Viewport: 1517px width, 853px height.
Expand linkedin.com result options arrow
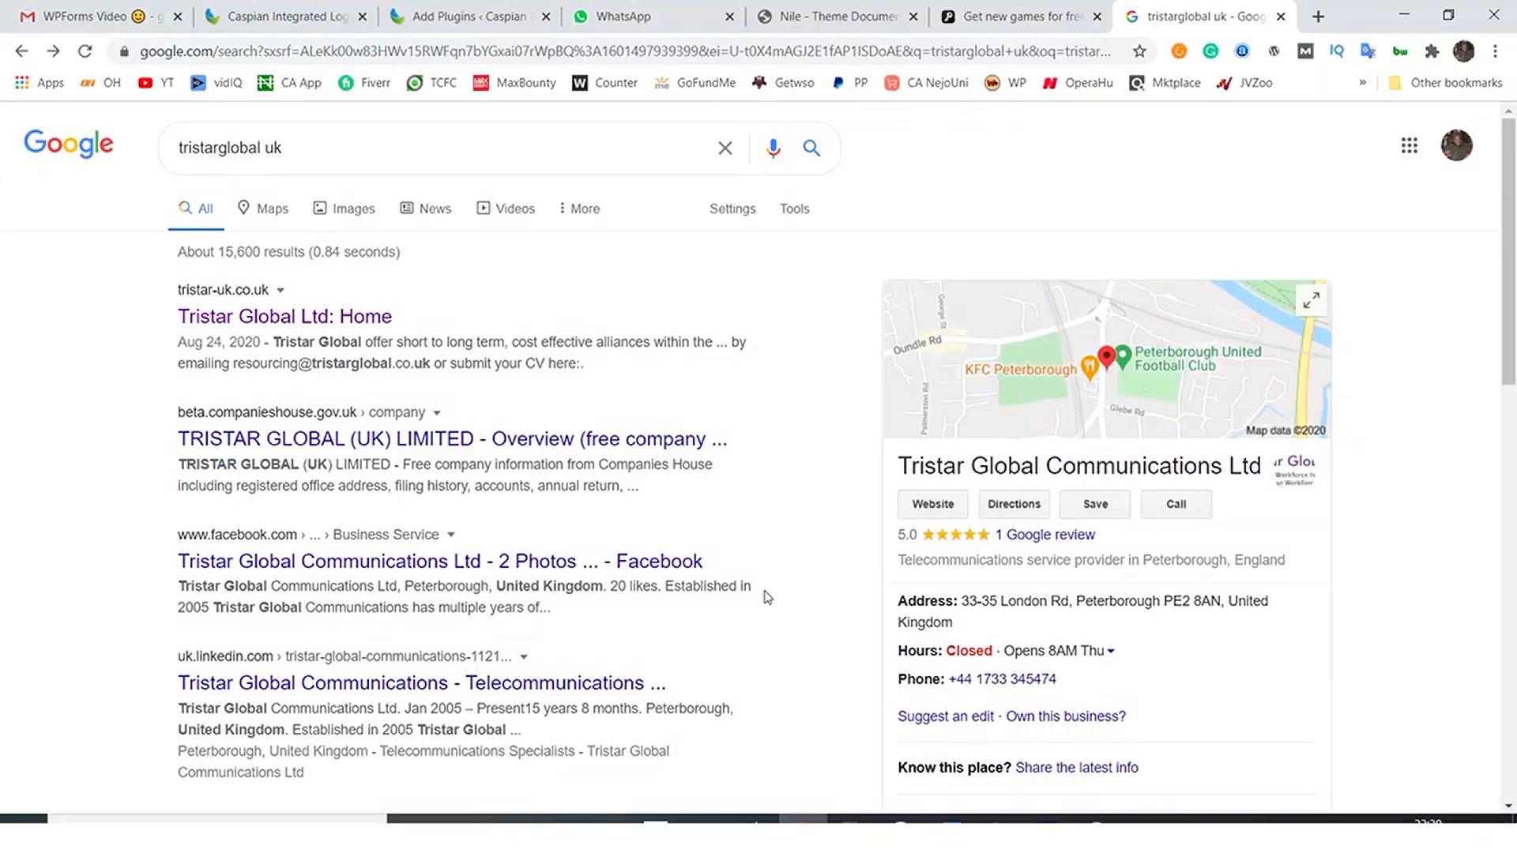tap(524, 657)
